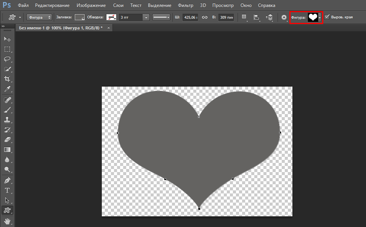Expand the stroke width '3 пт' dropdown
Image resolution: width=366 pixels, height=227 pixels.
(146, 18)
